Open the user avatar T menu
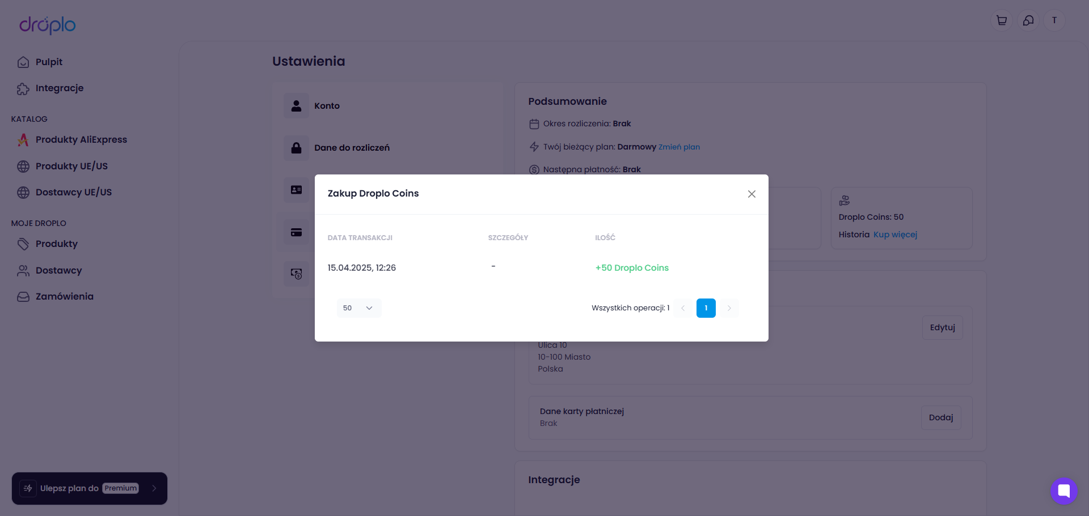This screenshot has width=1089, height=516. [1054, 20]
